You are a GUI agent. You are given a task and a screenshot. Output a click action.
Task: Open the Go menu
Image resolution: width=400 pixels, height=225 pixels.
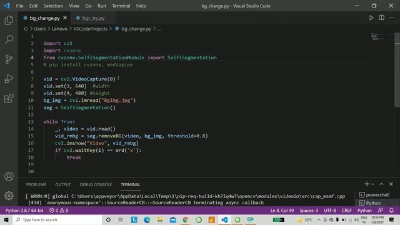pos(88,6)
